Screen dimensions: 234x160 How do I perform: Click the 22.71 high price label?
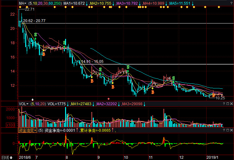pyautogui.click(x=29, y=10)
